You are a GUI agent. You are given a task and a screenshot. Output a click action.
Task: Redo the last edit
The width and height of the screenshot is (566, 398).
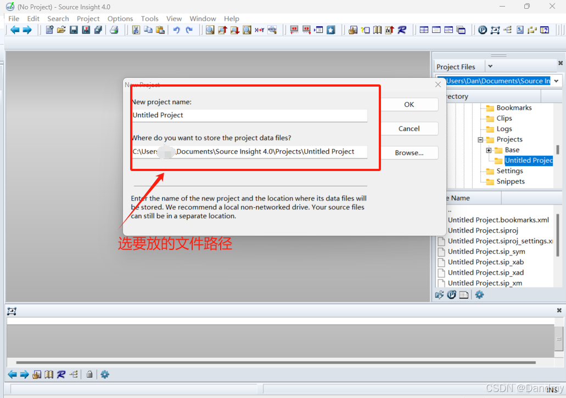point(189,30)
